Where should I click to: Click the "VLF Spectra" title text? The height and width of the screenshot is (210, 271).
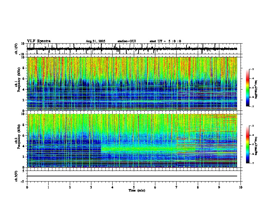(x=39, y=41)
